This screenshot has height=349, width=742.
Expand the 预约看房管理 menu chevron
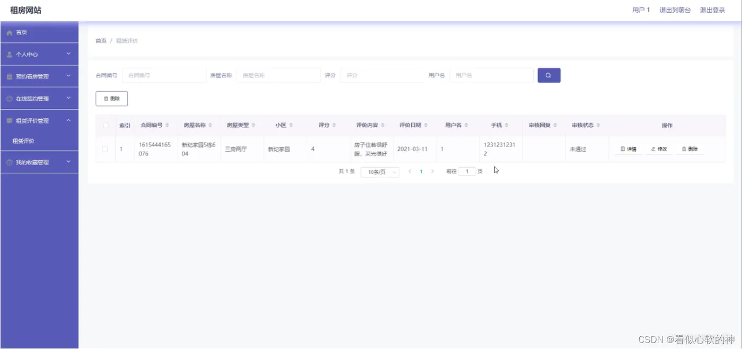[x=68, y=76]
